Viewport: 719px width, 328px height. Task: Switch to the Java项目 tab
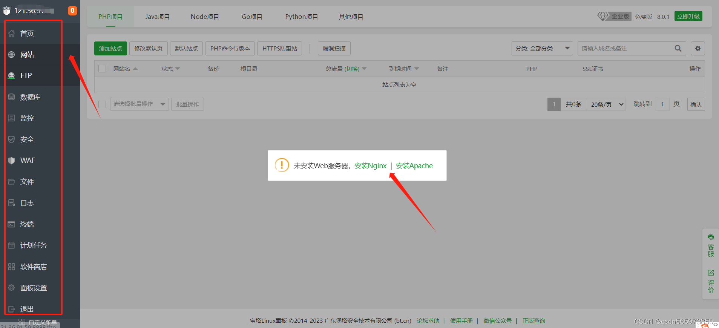point(158,17)
